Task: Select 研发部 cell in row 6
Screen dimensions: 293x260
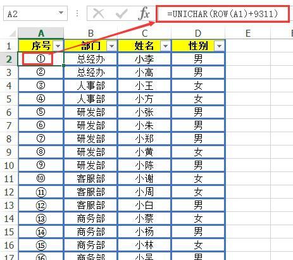Action: tap(90, 112)
